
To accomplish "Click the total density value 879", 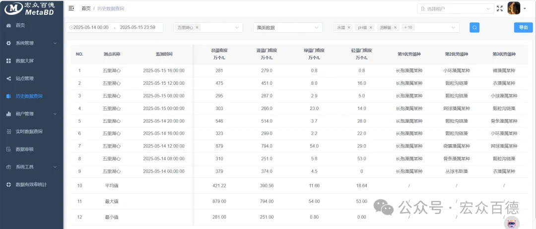I will point(219,146).
